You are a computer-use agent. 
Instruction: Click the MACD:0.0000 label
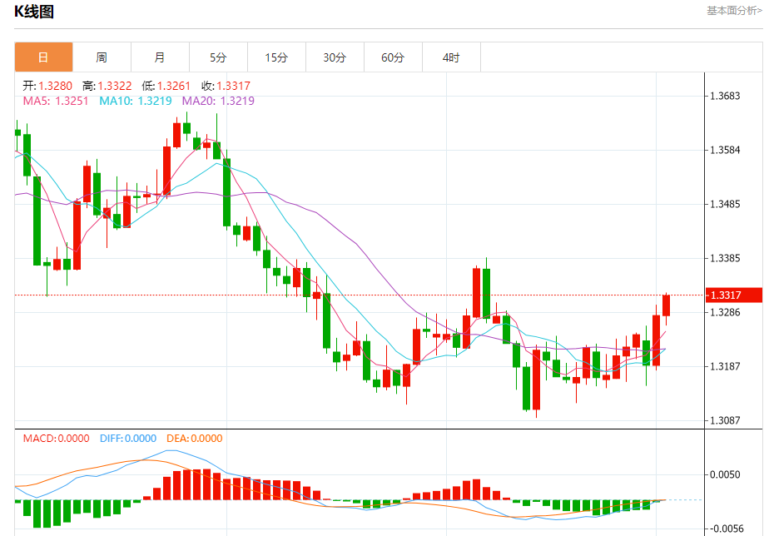tap(56, 439)
